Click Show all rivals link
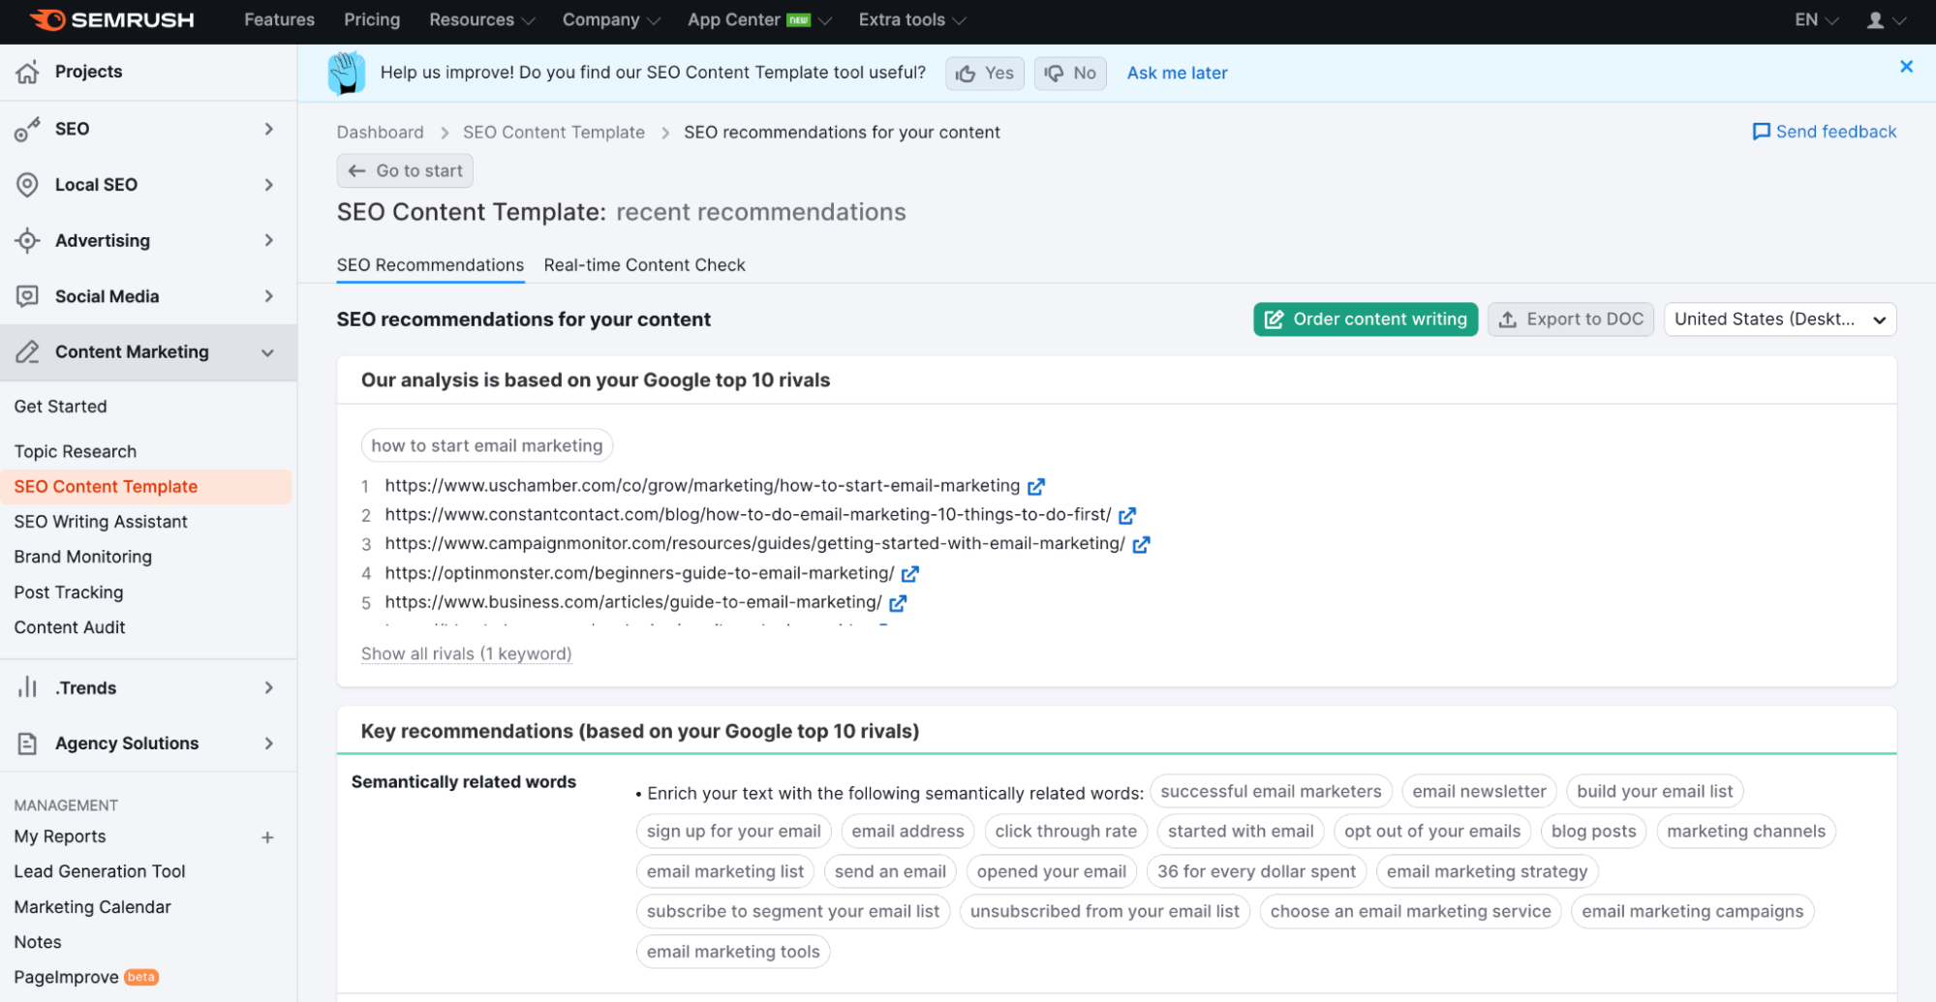This screenshot has width=1936, height=1002. [466, 654]
